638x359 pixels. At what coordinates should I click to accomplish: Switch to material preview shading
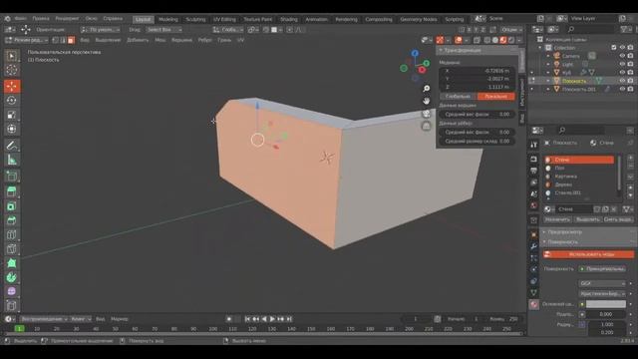[503, 40]
